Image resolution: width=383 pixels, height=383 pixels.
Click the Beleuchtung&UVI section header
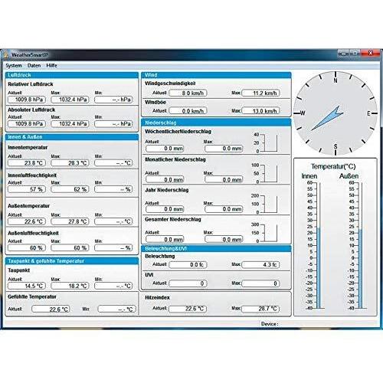click(x=216, y=249)
